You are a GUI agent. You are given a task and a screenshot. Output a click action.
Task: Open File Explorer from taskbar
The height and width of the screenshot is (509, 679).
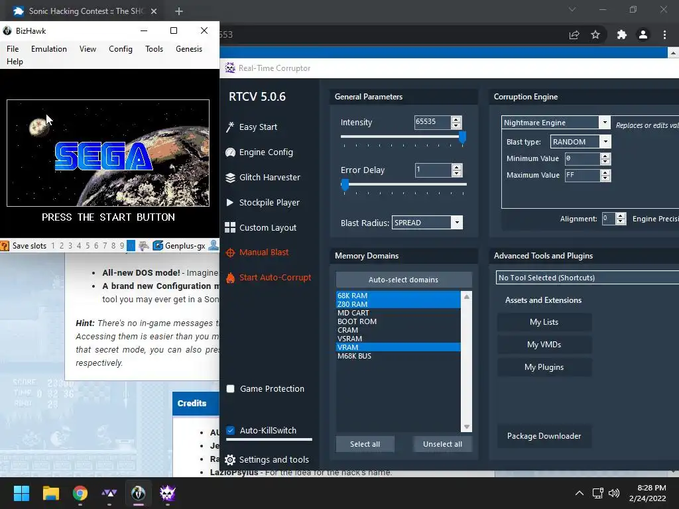(x=50, y=493)
